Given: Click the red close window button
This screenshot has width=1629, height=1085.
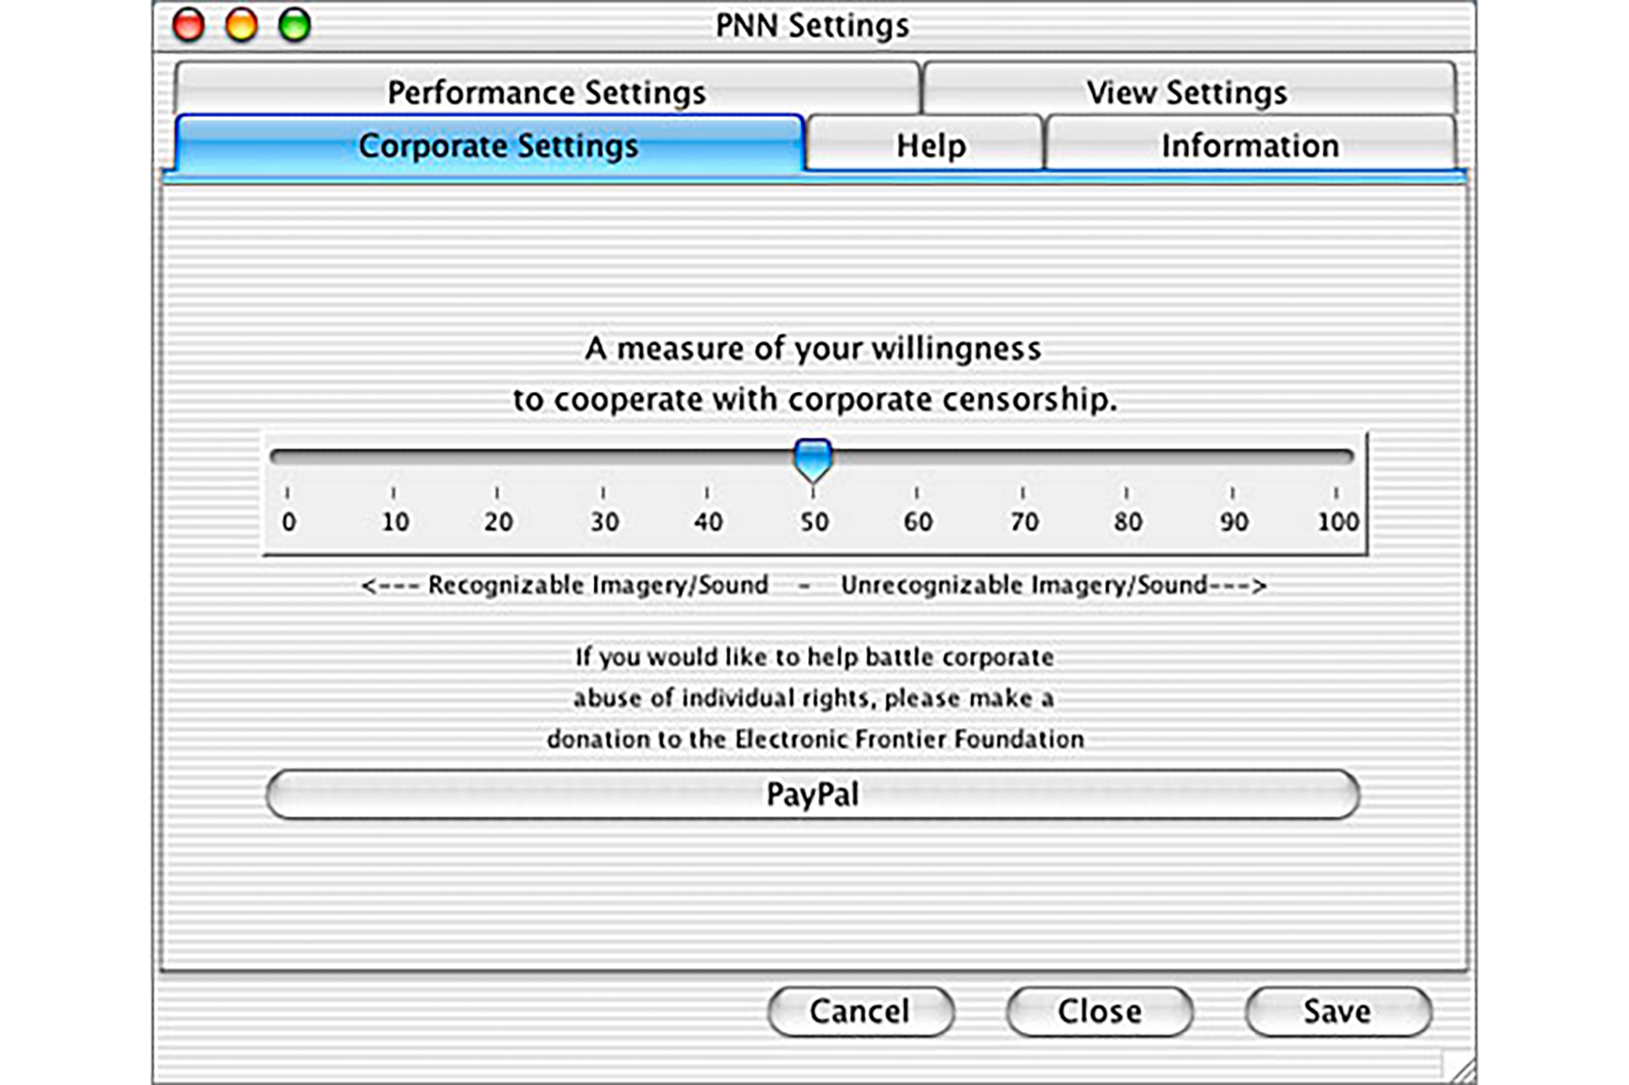Looking at the screenshot, I should (x=189, y=25).
